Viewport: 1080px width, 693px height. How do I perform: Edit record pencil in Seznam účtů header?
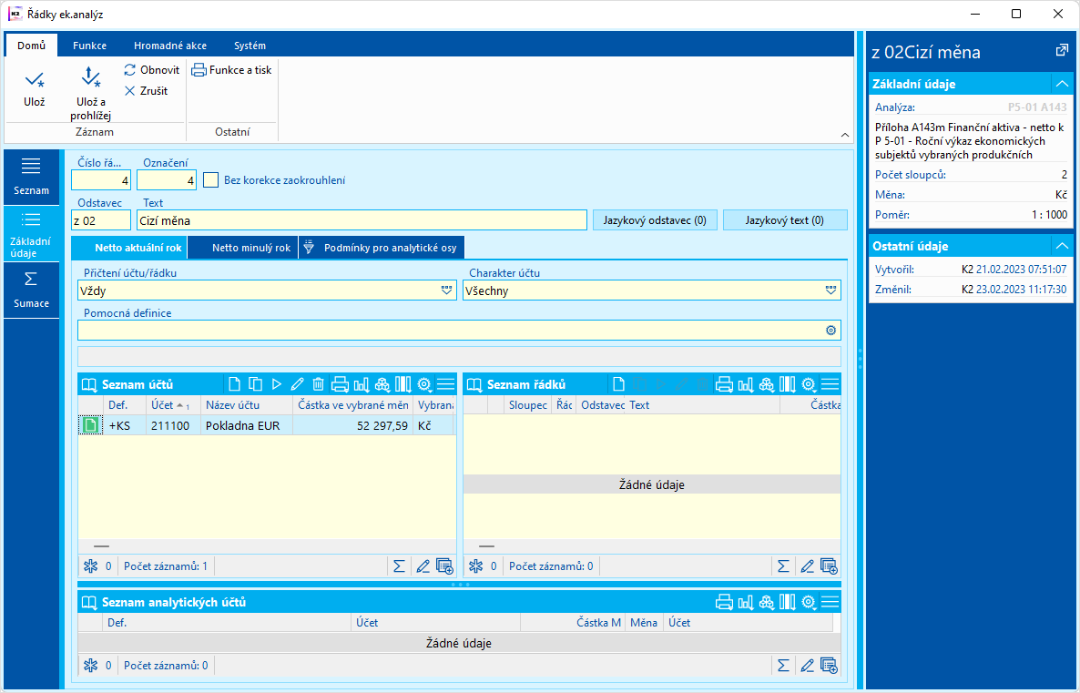click(x=298, y=384)
